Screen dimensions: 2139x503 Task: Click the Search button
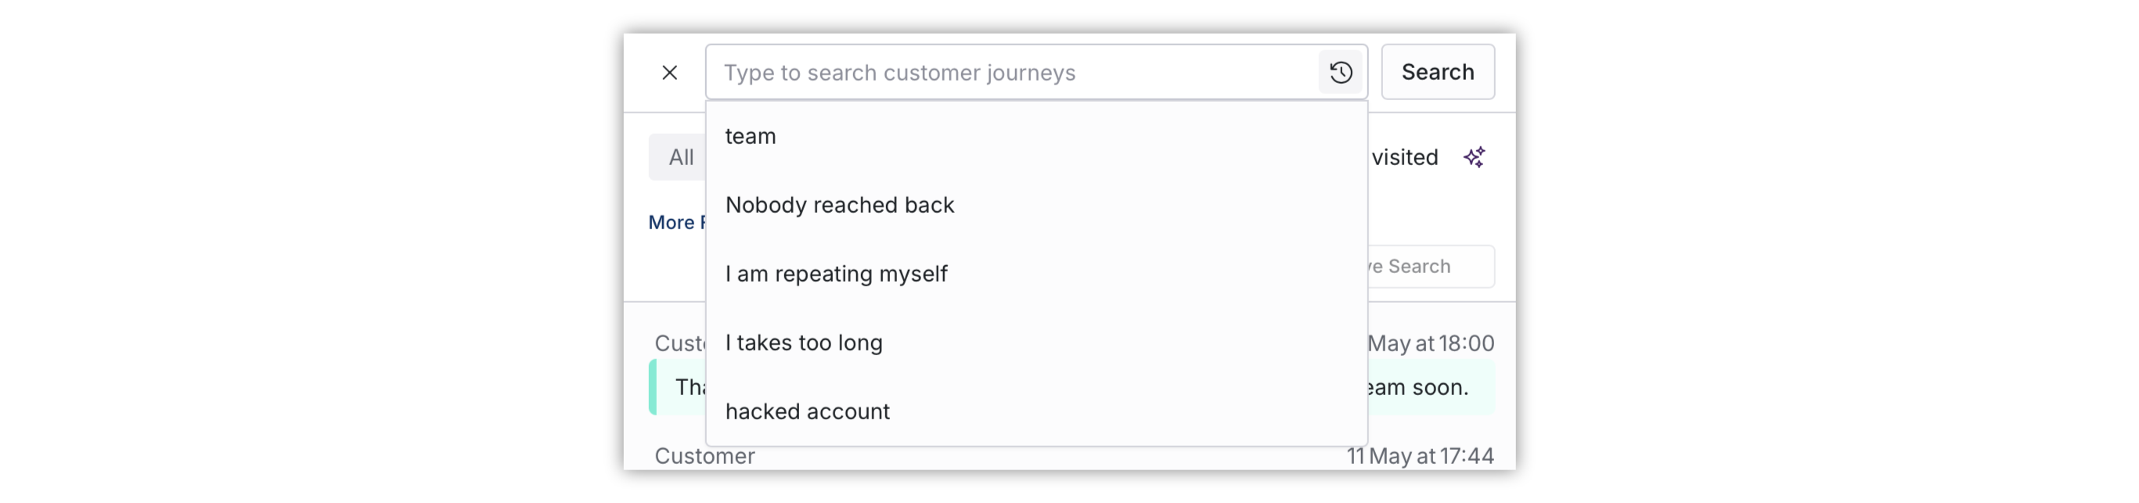click(1437, 72)
